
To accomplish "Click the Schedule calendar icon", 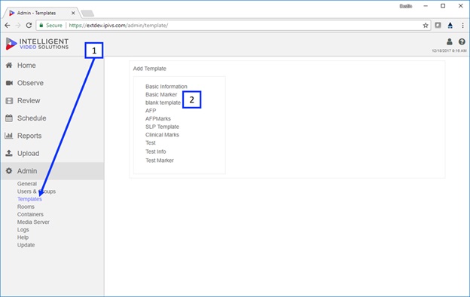I will (x=9, y=118).
